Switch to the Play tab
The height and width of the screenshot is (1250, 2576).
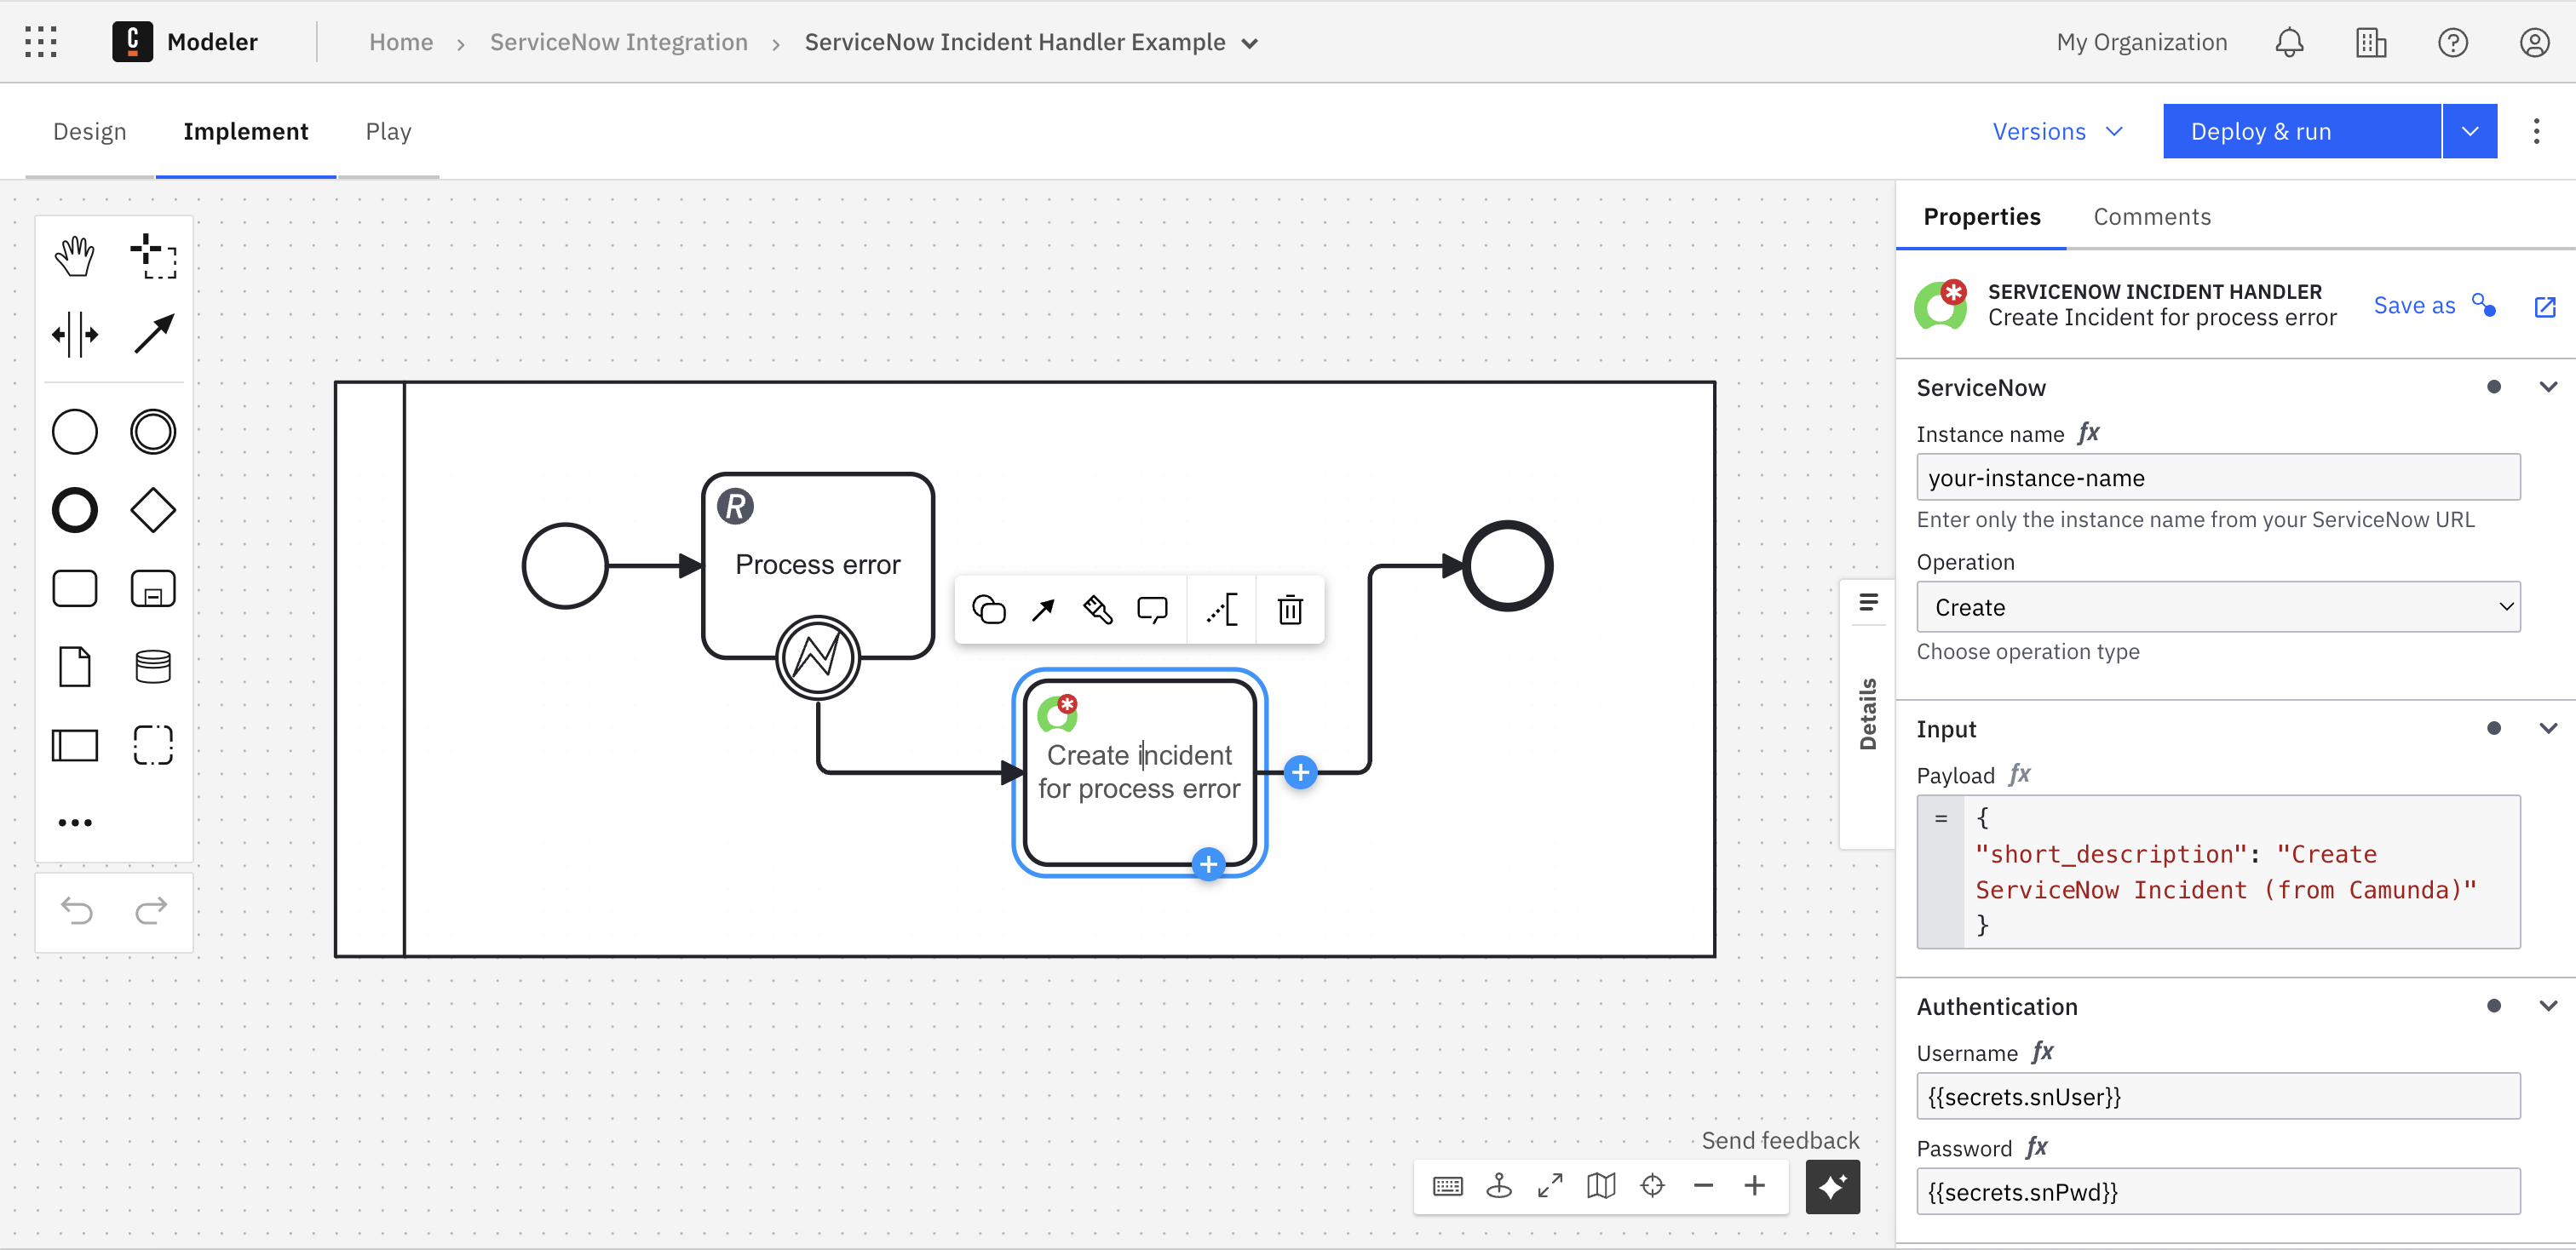388,131
